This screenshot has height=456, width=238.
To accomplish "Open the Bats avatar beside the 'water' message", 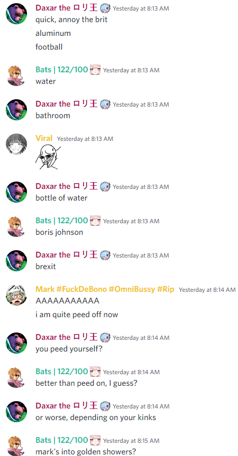I will 16,75.
